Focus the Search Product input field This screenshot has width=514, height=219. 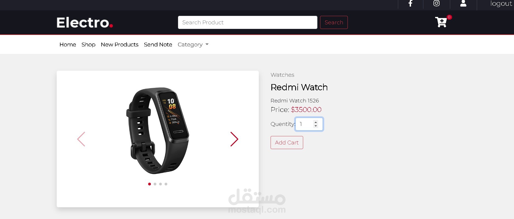click(248, 22)
